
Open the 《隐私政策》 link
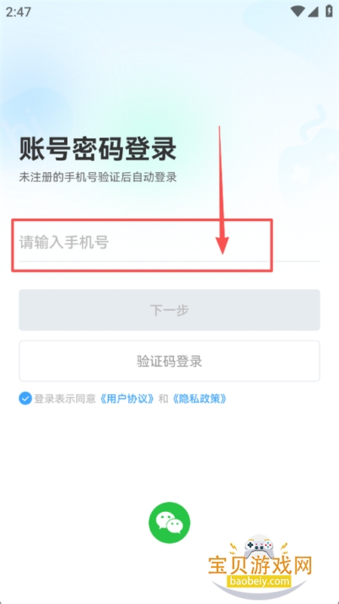pos(199,399)
